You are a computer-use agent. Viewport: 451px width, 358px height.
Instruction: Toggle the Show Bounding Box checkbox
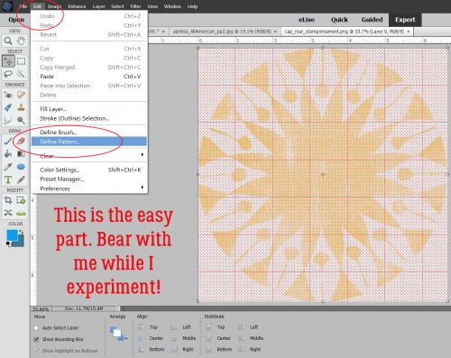36,339
